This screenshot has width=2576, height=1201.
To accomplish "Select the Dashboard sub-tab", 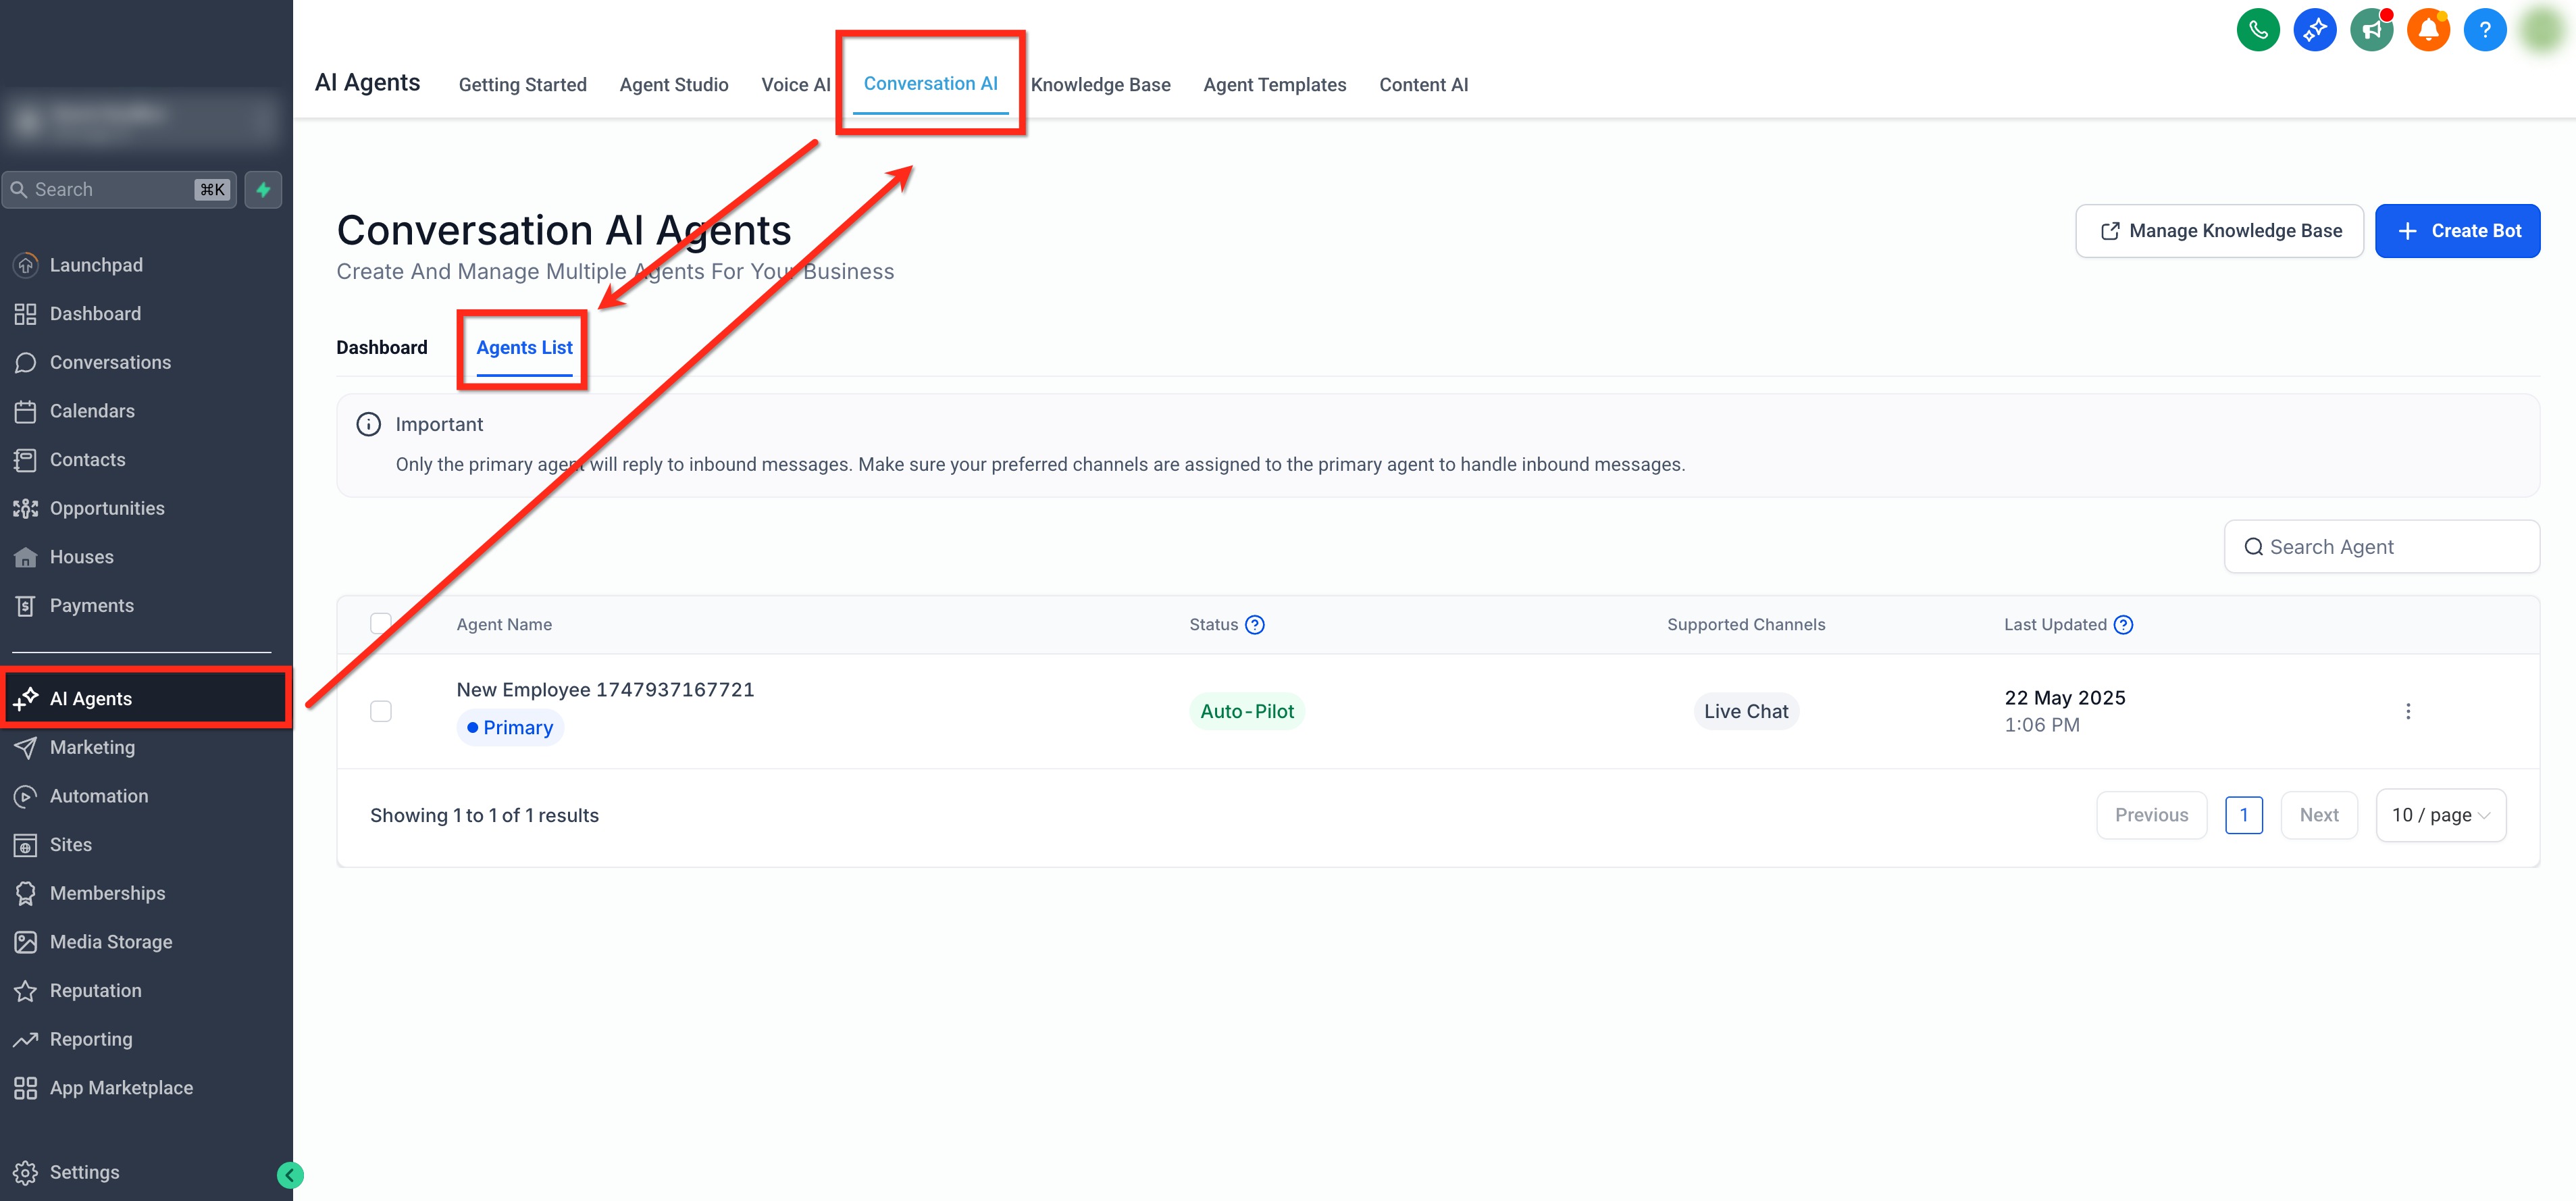I will 381,348.
